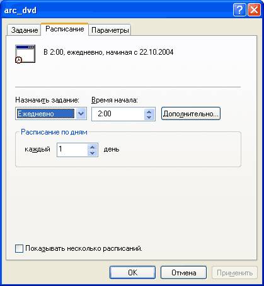Select the Расписание tab
Image resolution: width=264 pixels, height=286 pixels.
tap(65, 29)
